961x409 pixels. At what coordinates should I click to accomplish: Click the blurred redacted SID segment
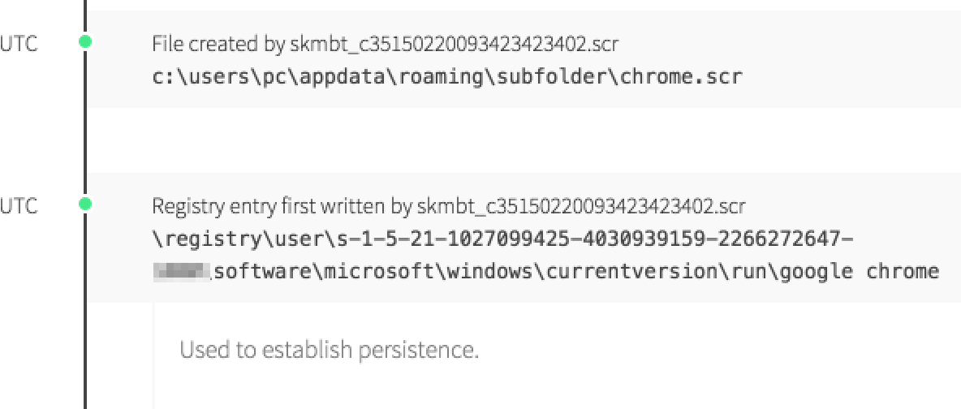point(181,269)
